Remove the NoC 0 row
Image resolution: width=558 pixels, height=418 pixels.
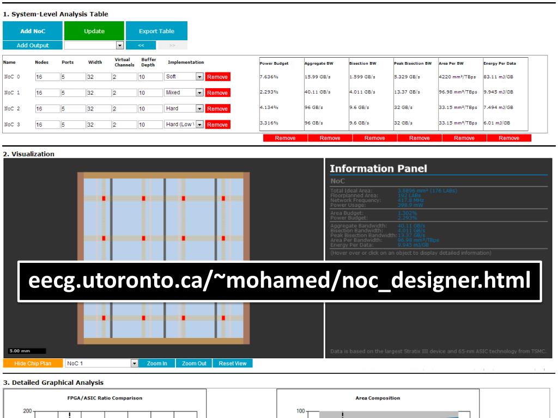pos(217,77)
